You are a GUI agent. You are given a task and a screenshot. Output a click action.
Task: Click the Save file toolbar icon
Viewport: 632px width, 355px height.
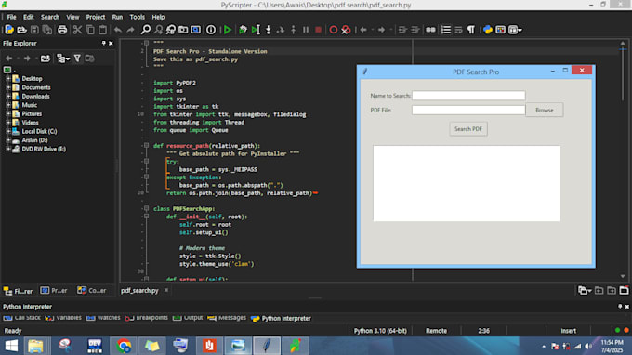coord(34,30)
